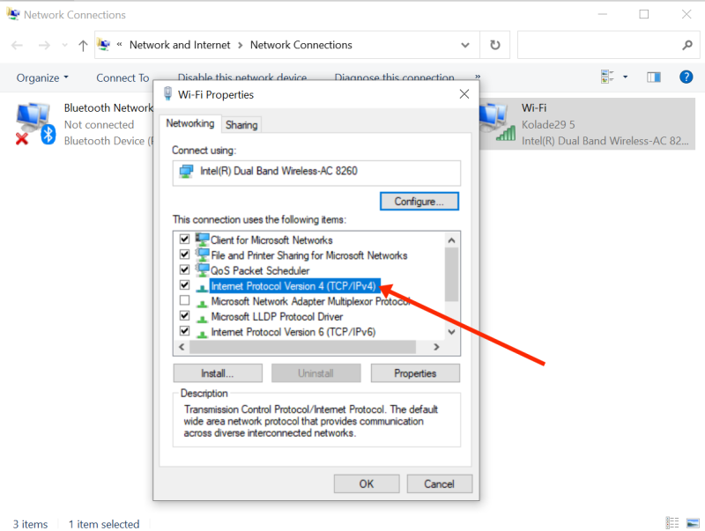
Task: Toggle the QoS Packet Scheduler checkbox
Action: tap(184, 269)
